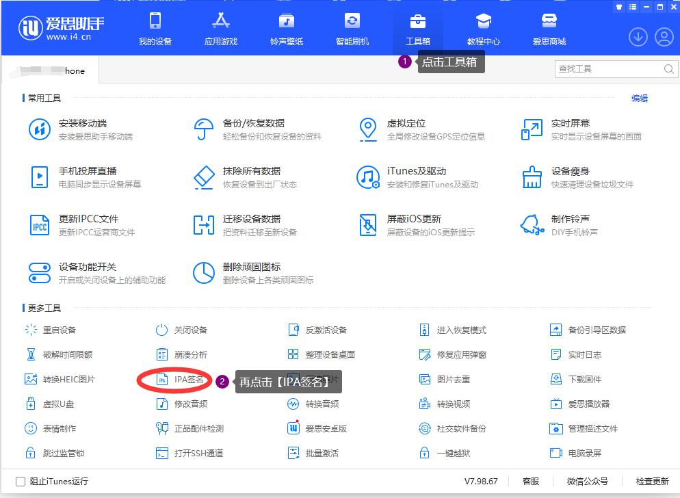
Task: Select the device tab ending in 'hone'
Action: (x=51, y=70)
